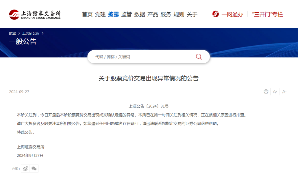Open the 首页 menu item
298x181 pixels.
[87, 14]
